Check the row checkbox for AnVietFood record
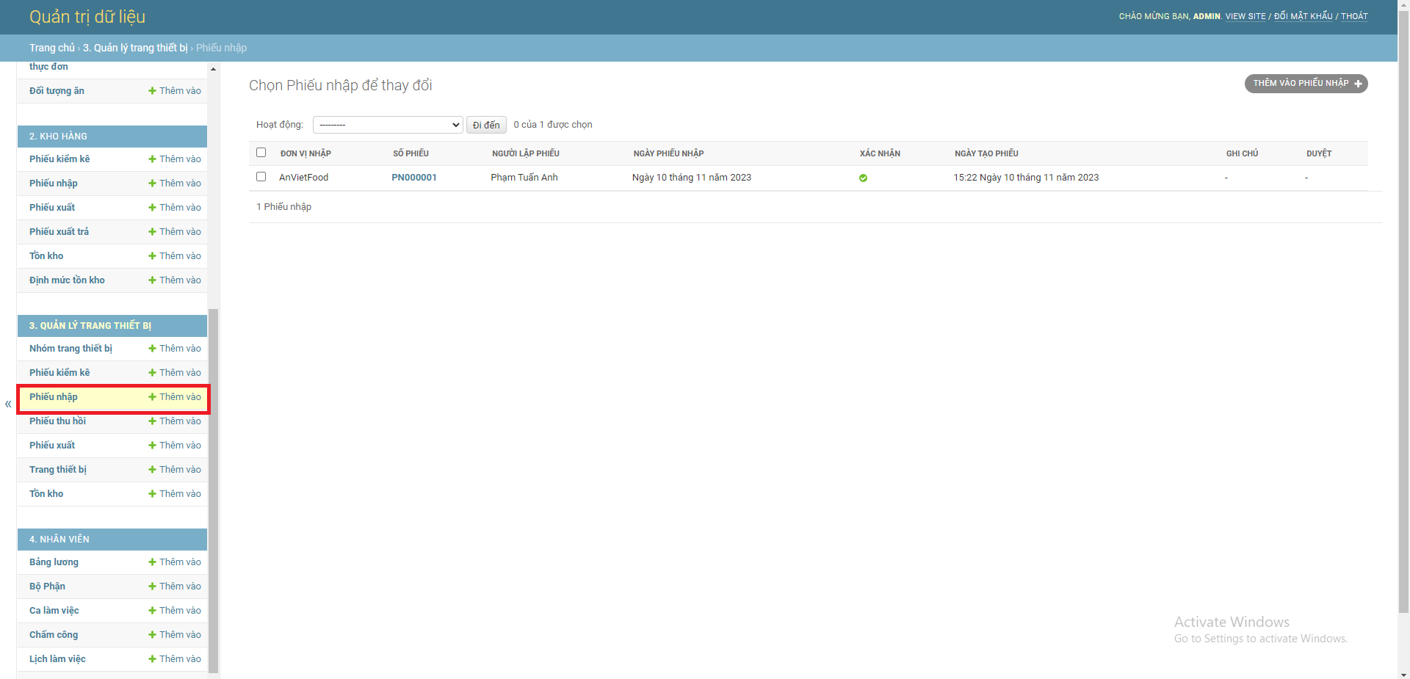The height and width of the screenshot is (679, 1410). [x=261, y=177]
